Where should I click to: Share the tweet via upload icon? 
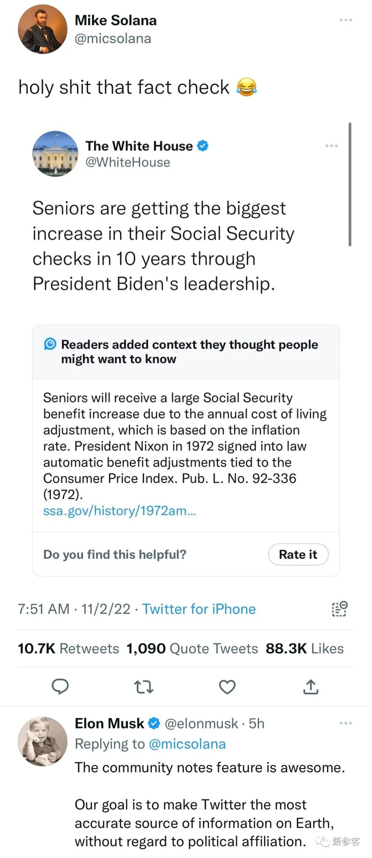pos(311,686)
